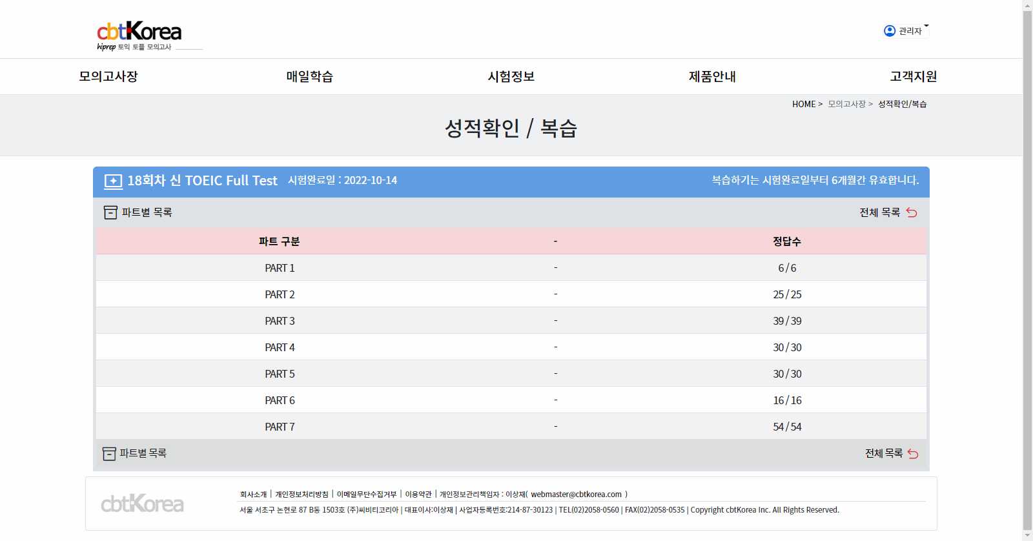The width and height of the screenshot is (1033, 541).
Task: Open 이메일무단수집거부 footer link
Action: pyautogui.click(x=367, y=495)
